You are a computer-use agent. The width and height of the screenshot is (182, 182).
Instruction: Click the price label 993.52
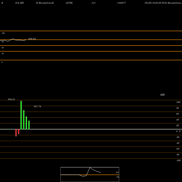11,99
